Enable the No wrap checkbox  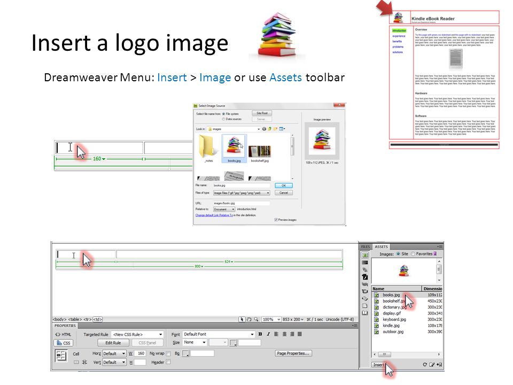[x=168, y=353]
